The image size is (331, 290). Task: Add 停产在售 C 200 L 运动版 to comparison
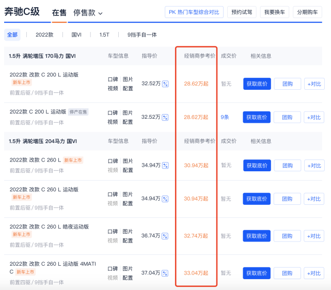tap(314, 117)
